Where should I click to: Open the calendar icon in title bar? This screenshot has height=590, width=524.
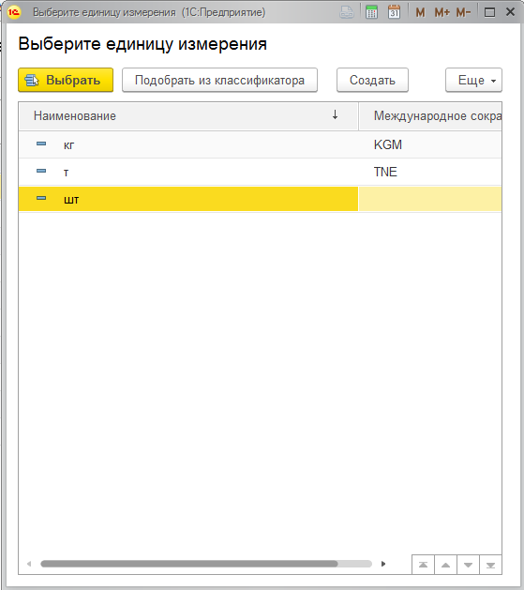pyautogui.click(x=394, y=12)
